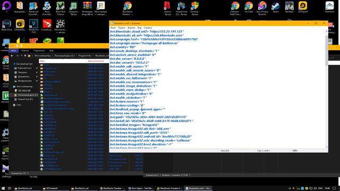Open the Nox Multi-Drive desktop icon
The width and height of the screenshot is (340, 191).
click(6, 25)
